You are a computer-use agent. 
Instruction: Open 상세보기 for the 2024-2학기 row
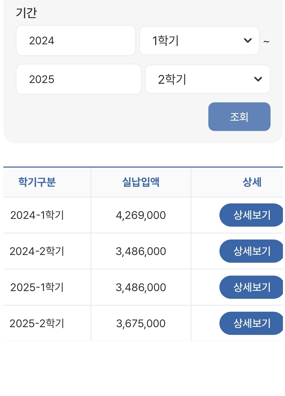[x=252, y=251]
